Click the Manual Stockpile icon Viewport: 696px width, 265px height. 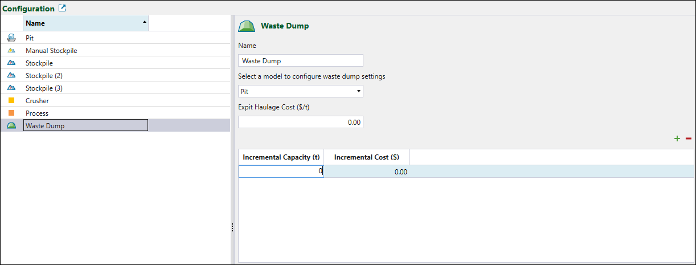coord(11,51)
